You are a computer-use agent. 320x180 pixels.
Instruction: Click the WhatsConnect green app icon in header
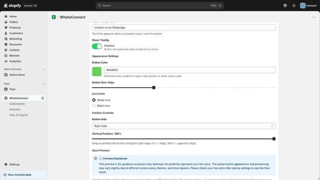pos(54,17)
